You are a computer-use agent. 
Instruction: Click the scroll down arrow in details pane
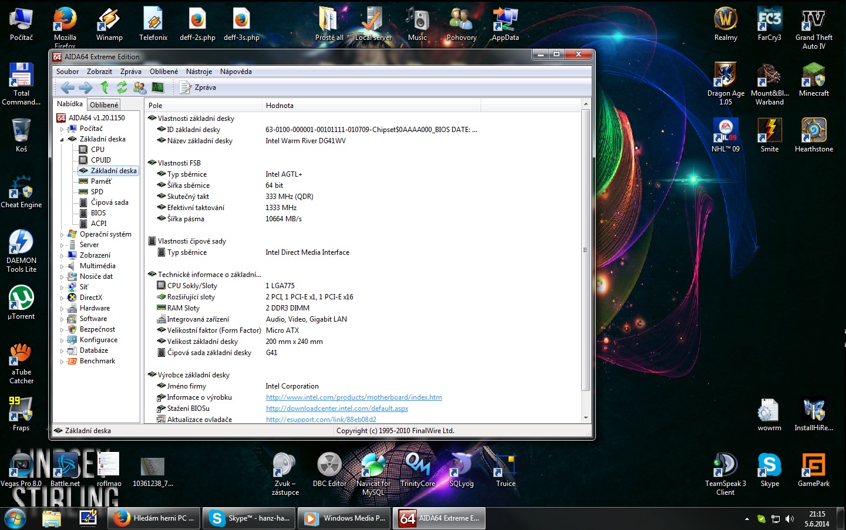[x=585, y=418]
